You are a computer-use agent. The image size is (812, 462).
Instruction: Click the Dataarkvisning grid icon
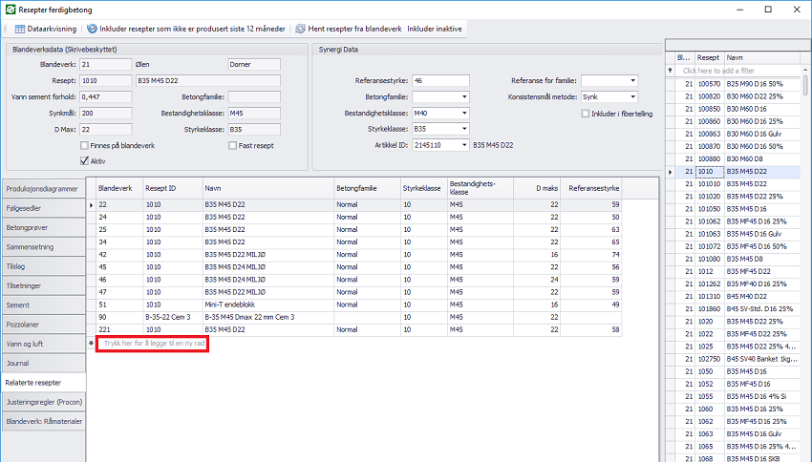pos(19,29)
